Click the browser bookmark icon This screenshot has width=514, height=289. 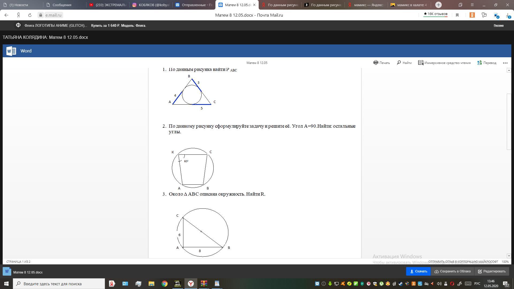(x=457, y=15)
